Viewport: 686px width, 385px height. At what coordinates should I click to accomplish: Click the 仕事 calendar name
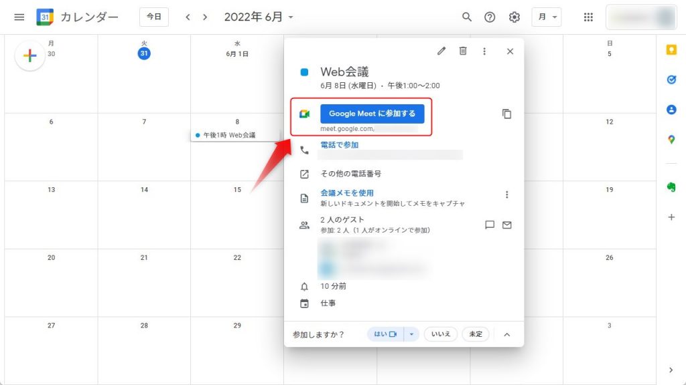pos(328,303)
